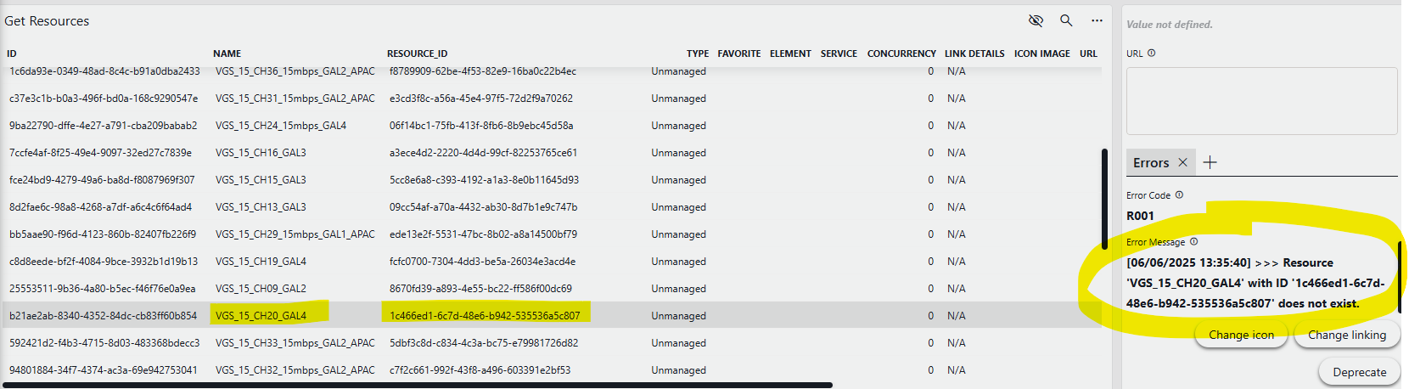1409x389 pixels.
Task: Add a new tab with the plus icon
Action: coord(1210,162)
